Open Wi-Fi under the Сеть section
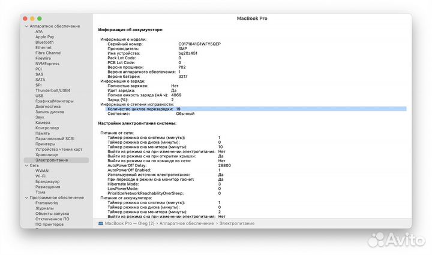The height and width of the screenshot is (255, 432). point(41,176)
